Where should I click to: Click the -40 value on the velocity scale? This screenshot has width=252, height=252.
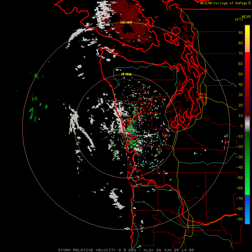pyautogui.click(x=239, y=167)
